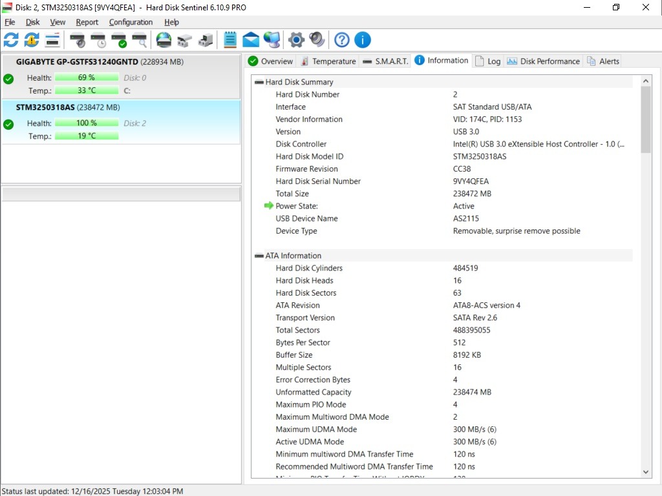This screenshot has height=496, width=662.
Task: Click the scrollbar down arrow in Information panel
Action: (646, 472)
